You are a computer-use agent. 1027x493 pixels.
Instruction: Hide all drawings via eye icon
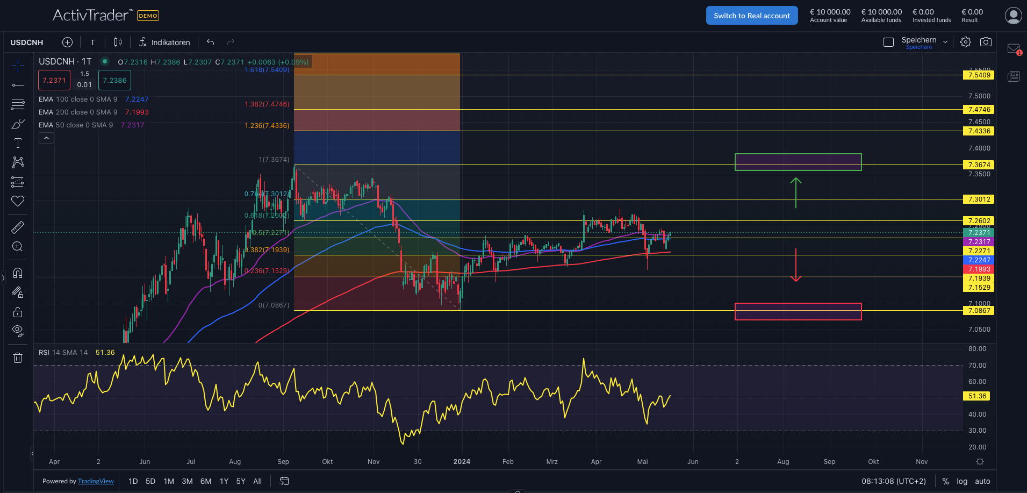(18, 331)
